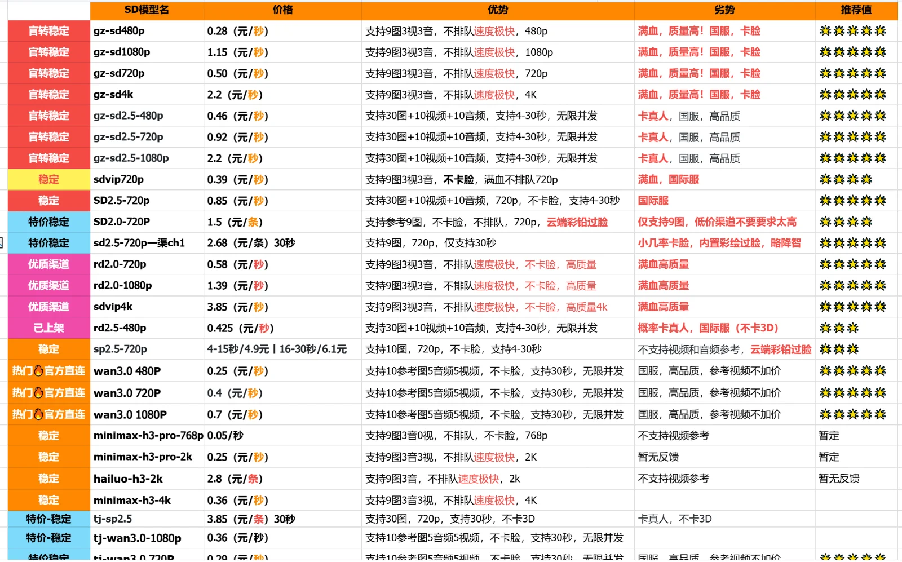This screenshot has width=902, height=562.
Task: Click the rd2.0-1080p model cell
Action: click(147, 286)
